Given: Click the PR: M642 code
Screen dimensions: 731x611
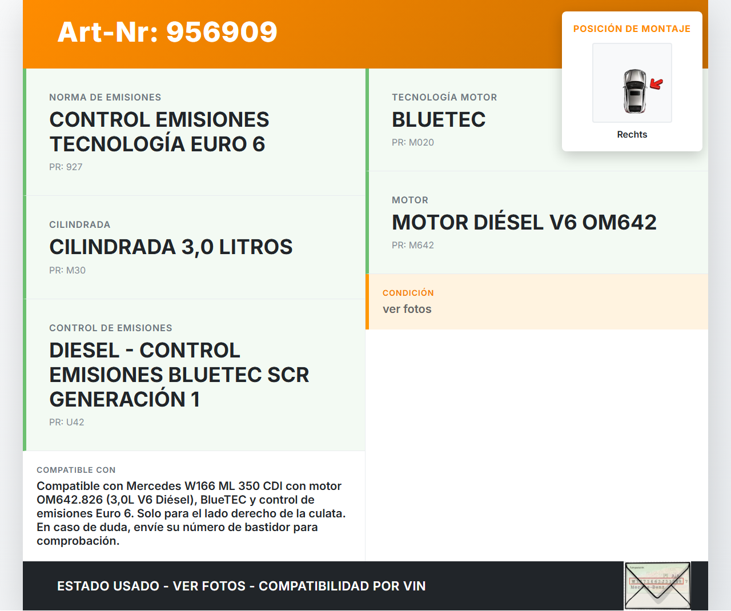Looking at the screenshot, I should coord(413,246).
